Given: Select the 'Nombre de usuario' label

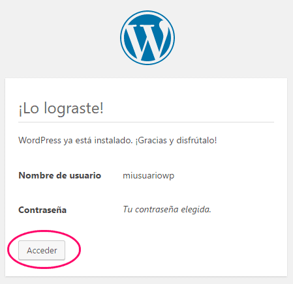Looking at the screenshot, I should pyautogui.click(x=60, y=175).
